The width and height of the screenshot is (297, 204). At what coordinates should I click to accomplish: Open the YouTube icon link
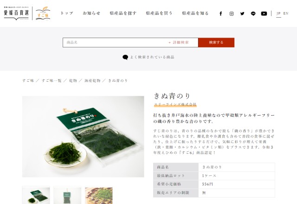coord(264,13)
